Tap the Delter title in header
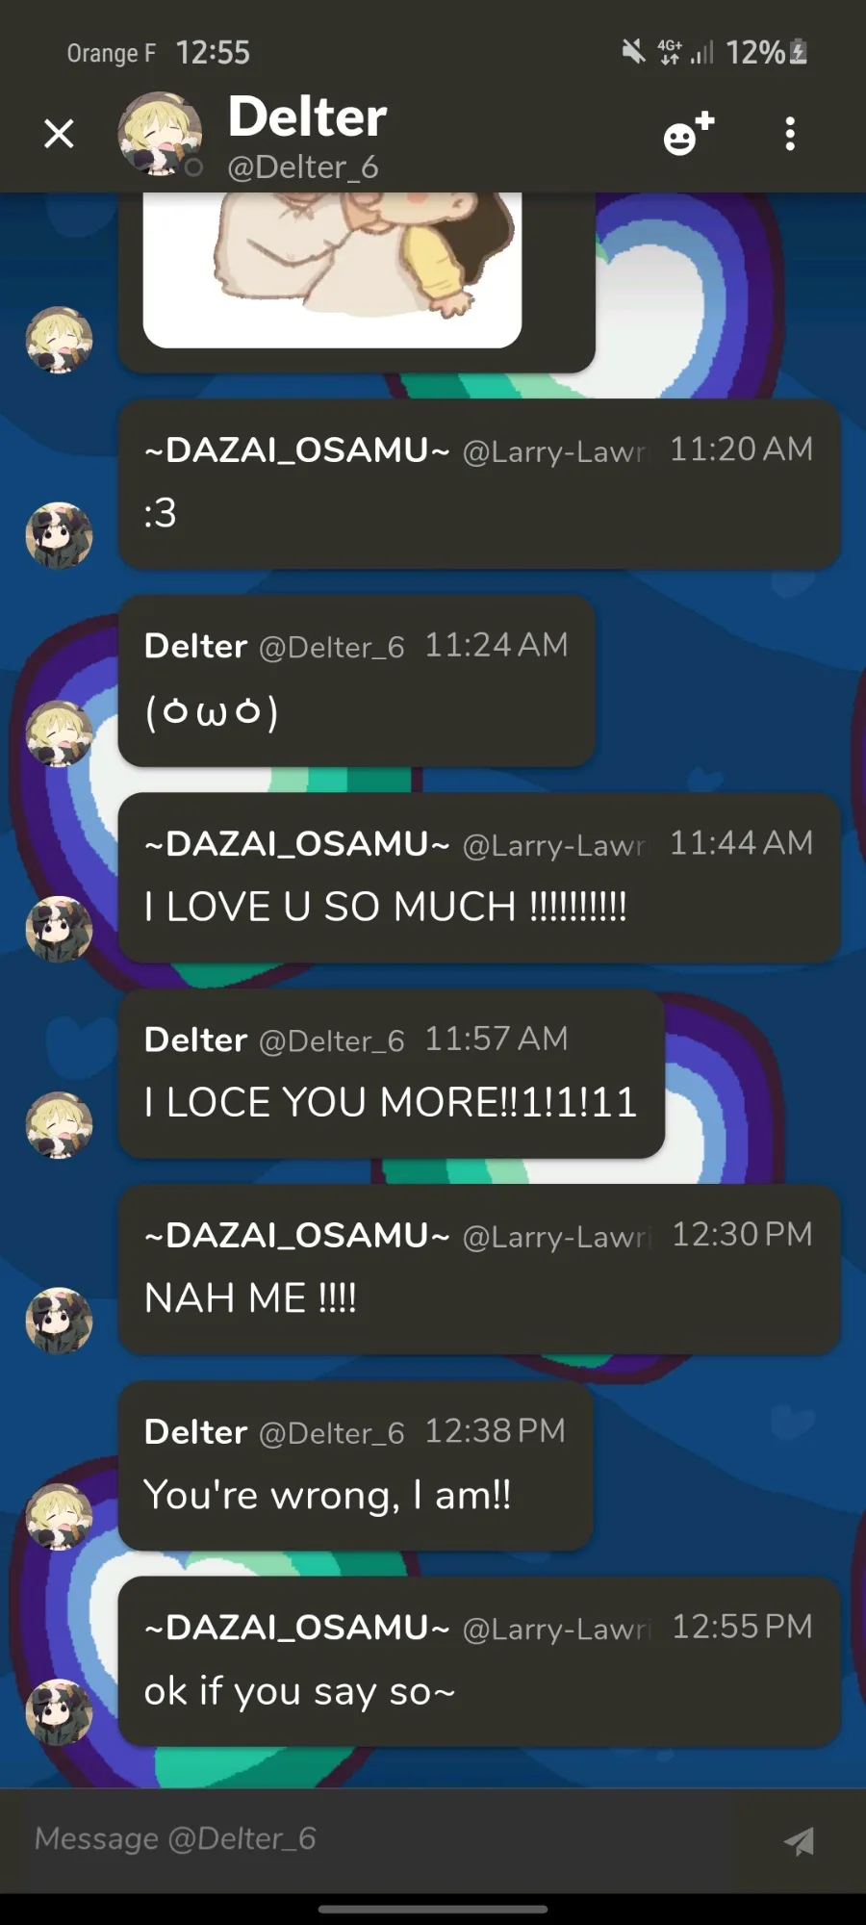This screenshot has width=866, height=1925. click(x=307, y=117)
